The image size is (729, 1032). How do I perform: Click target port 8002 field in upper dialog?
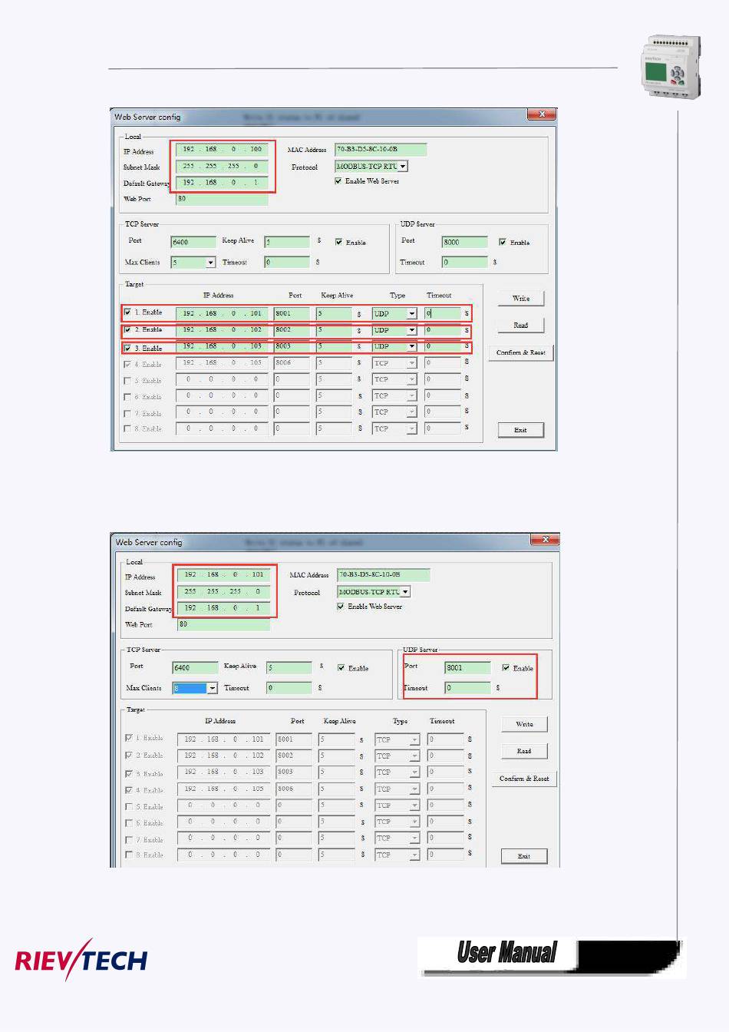click(x=292, y=330)
